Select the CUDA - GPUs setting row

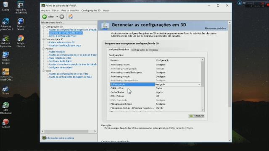(155, 89)
